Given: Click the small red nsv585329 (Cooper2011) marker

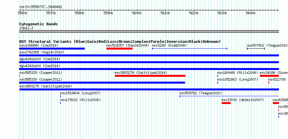Looking at the screenshot, I should [x=19, y=76].
